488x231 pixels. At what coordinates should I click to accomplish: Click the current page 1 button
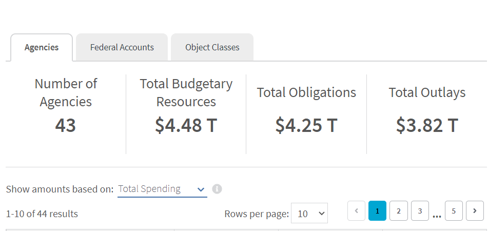click(377, 211)
